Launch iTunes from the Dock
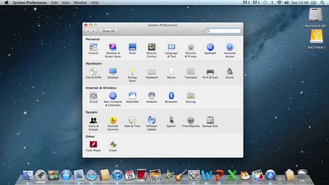This screenshot has width=329, height=185. coord(117,175)
